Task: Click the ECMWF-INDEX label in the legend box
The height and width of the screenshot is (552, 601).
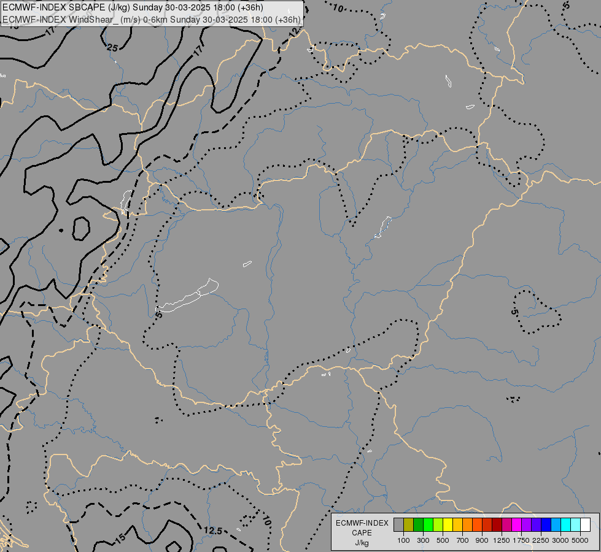Action: pyautogui.click(x=362, y=523)
